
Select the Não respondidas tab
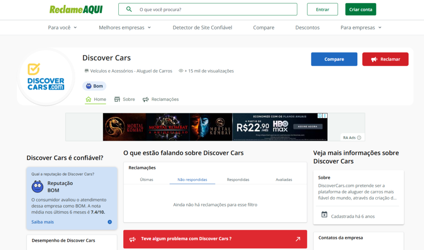[x=192, y=180]
